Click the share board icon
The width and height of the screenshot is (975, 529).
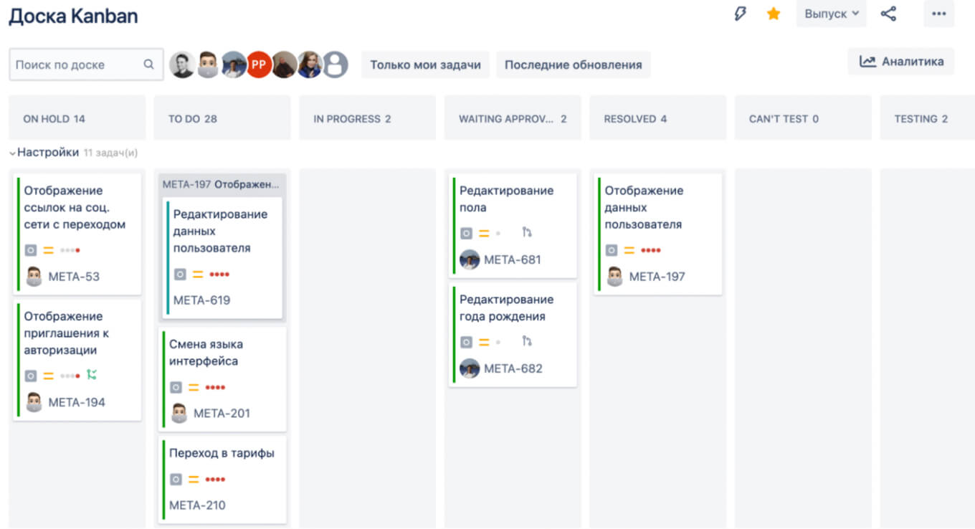tap(889, 14)
